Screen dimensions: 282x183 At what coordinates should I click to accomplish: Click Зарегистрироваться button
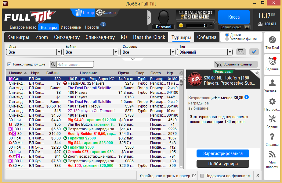coord(223,153)
